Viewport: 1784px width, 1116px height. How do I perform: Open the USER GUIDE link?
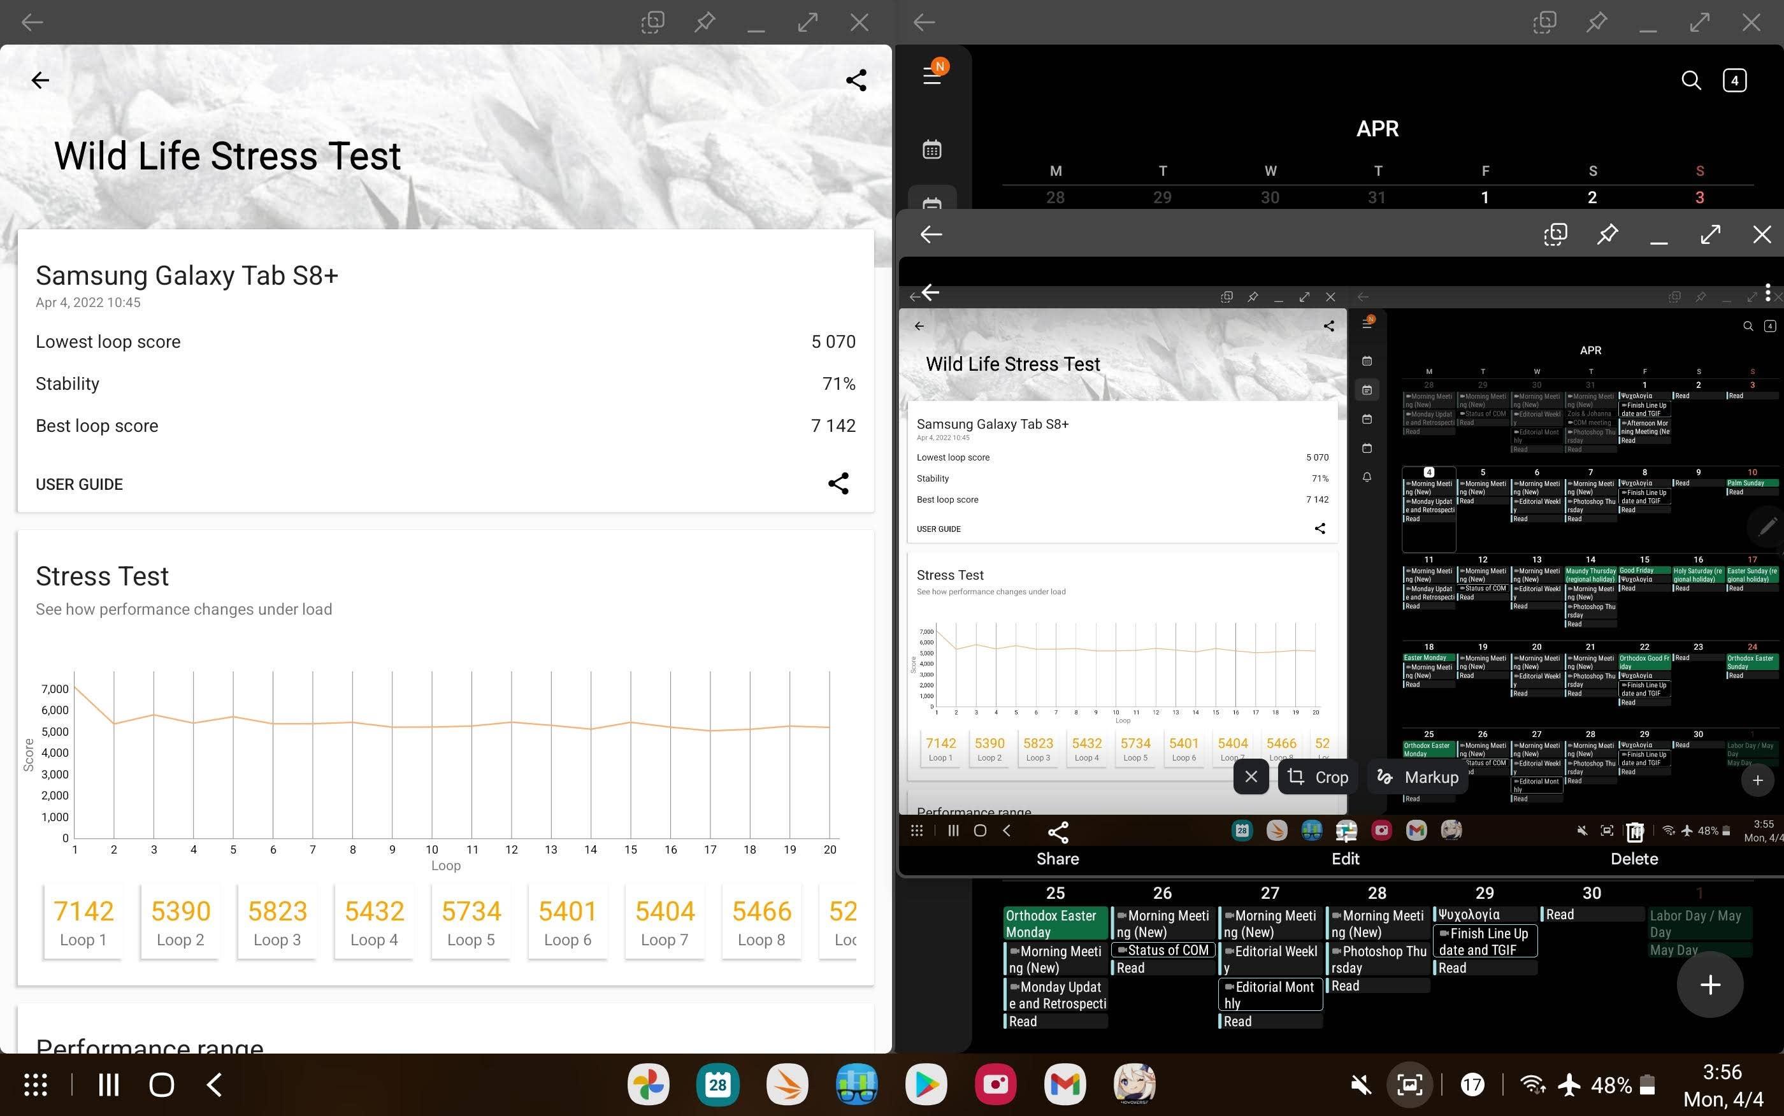tap(79, 483)
